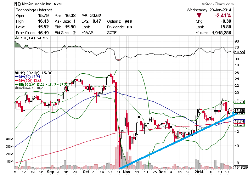Click the Ask Size value 1
The width and height of the screenshot is (248, 175).
[74, 21]
